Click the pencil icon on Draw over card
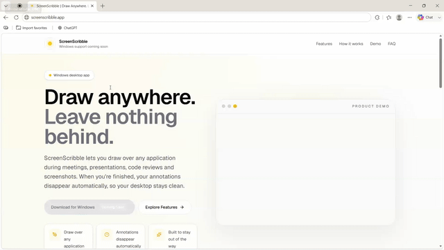 [x=55, y=235]
